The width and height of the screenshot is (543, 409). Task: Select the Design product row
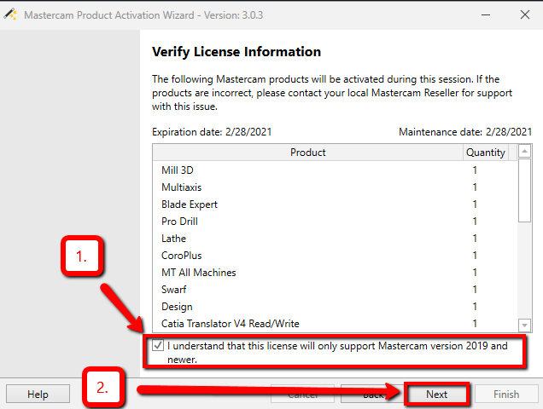coord(335,307)
